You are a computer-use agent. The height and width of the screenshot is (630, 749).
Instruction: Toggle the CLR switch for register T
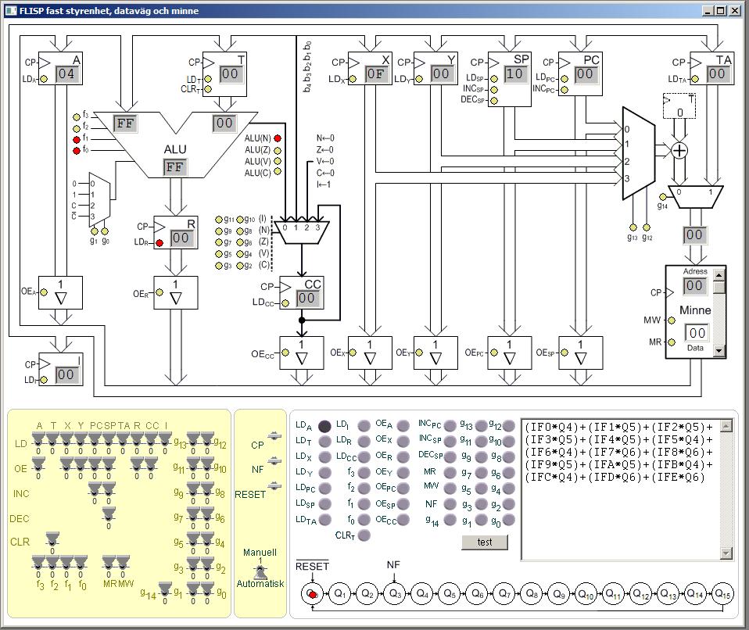click(52, 539)
